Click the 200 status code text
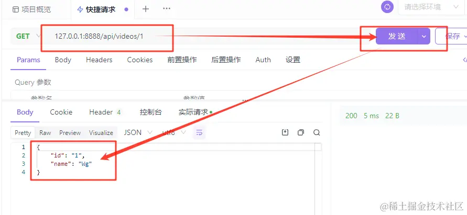This screenshot has height=215, width=467. point(351,116)
